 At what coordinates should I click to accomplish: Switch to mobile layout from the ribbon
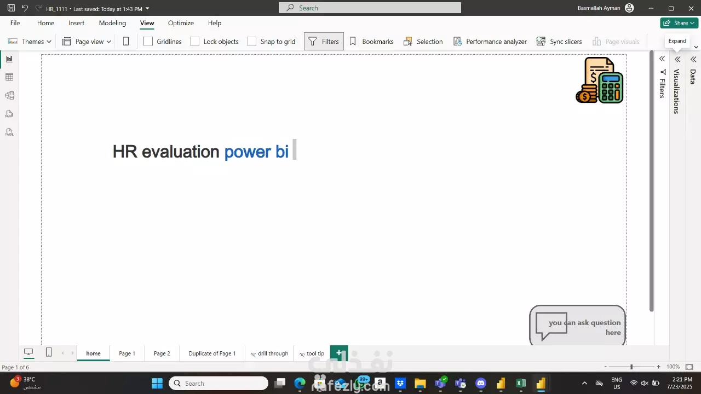(x=126, y=42)
